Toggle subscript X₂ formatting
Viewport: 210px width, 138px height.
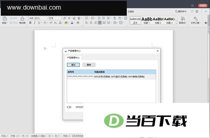[x=55, y=23]
